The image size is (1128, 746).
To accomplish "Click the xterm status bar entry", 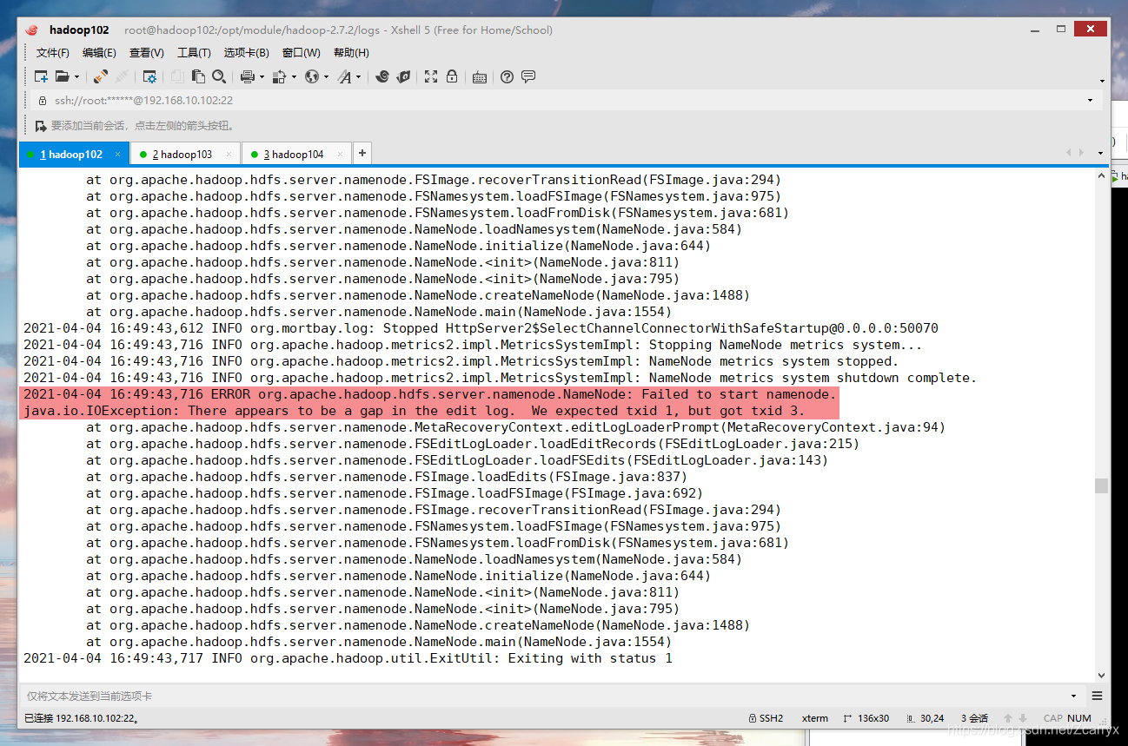I will (x=815, y=718).
